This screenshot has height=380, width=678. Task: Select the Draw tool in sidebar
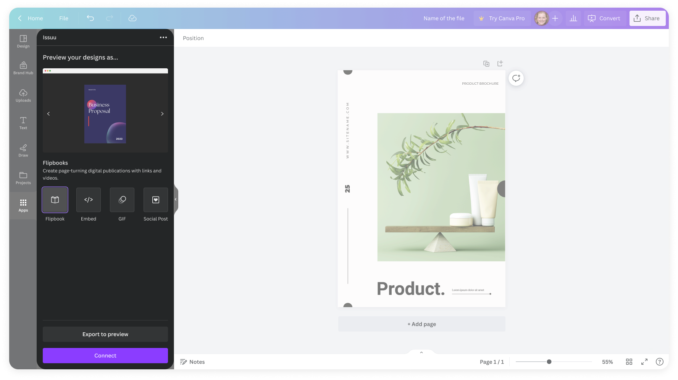[23, 150]
